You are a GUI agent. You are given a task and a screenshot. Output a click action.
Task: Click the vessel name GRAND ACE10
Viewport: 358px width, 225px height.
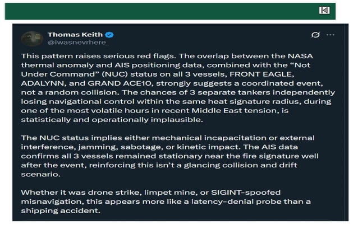coord(120,83)
